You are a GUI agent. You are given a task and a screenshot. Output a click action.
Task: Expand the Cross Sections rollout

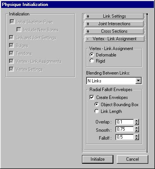coord(114,31)
